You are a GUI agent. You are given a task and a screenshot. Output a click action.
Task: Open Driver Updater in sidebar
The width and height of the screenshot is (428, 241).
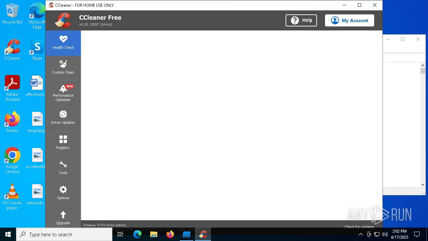63,118
